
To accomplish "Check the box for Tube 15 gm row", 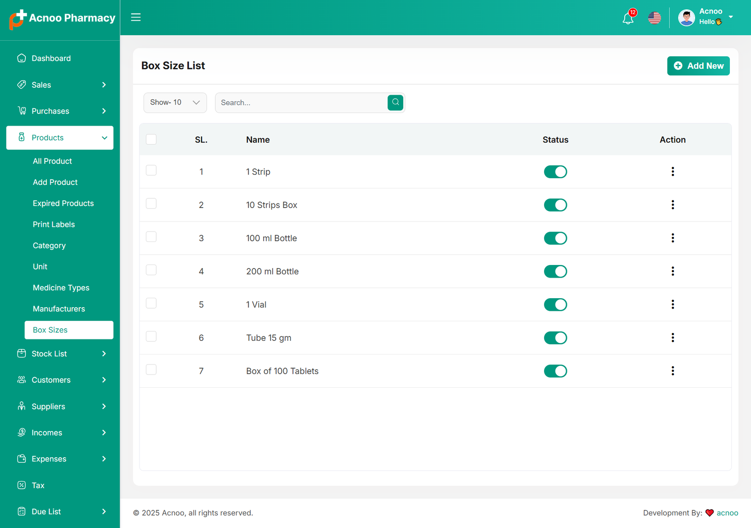I will (151, 337).
